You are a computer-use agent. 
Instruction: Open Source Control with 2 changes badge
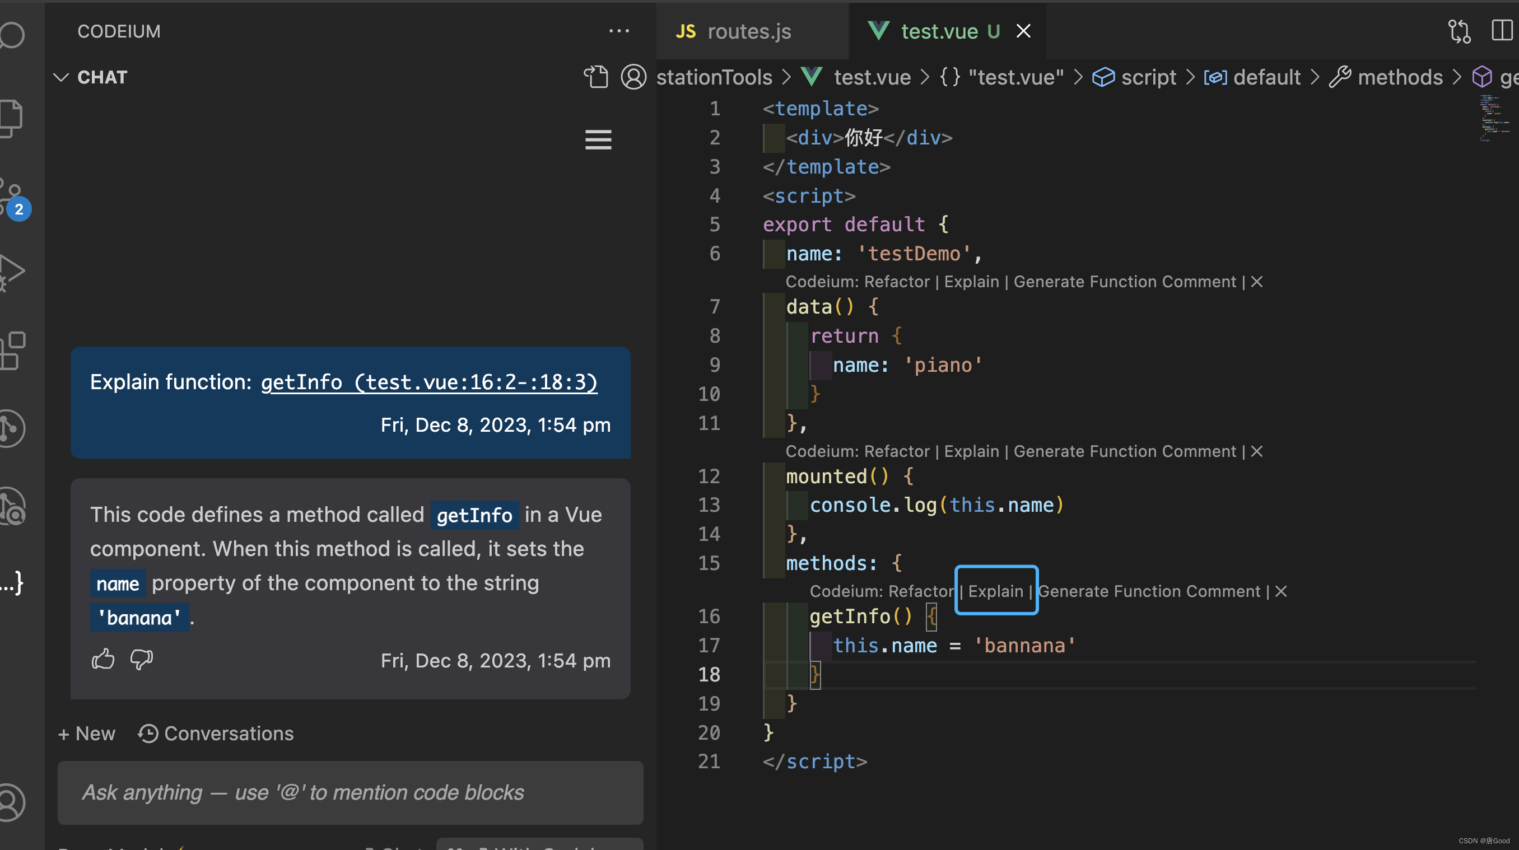coord(15,199)
